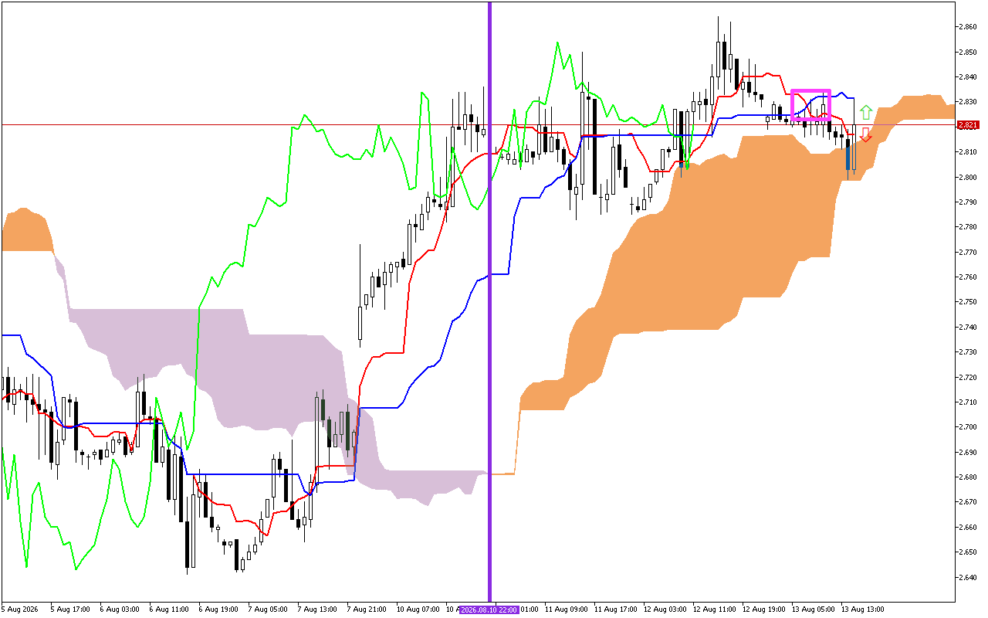
Task: Click the 2.840 price axis label
Action: pos(967,77)
